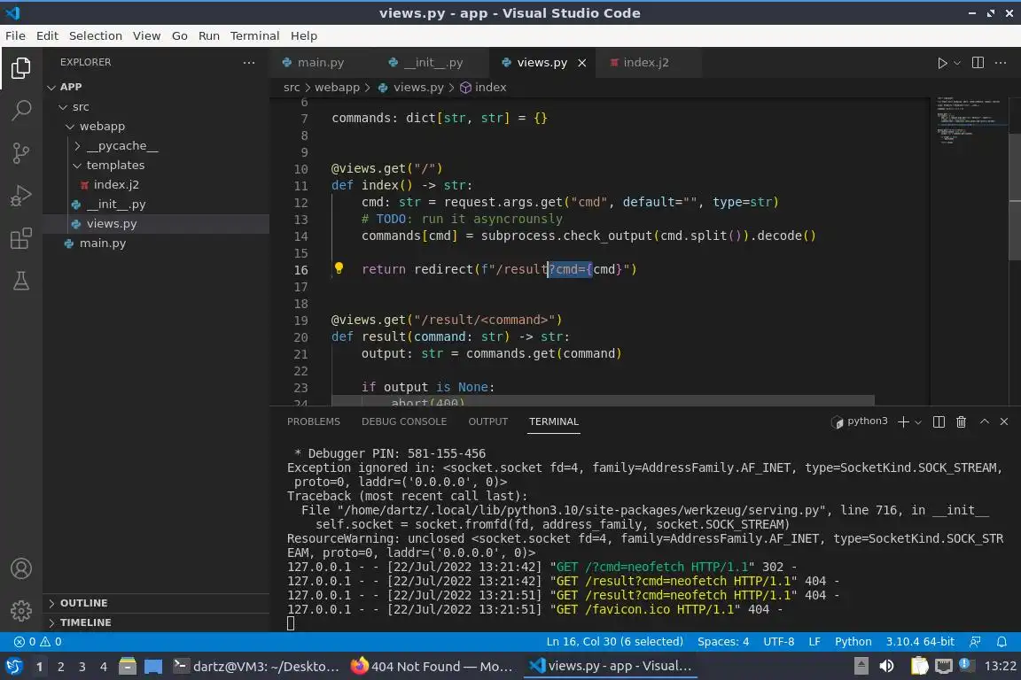Open main.py in the Explorer tree
The width and height of the screenshot is (1021, 680).
tap(156, 243)
